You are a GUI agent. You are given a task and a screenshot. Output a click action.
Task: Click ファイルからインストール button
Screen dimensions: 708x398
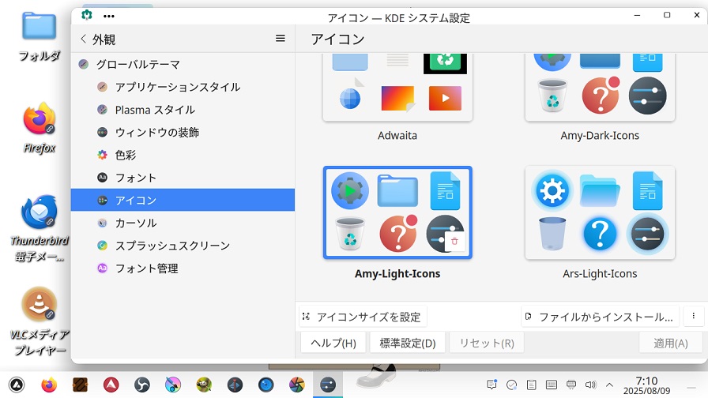pyautogui.click(x=600, y=317)
